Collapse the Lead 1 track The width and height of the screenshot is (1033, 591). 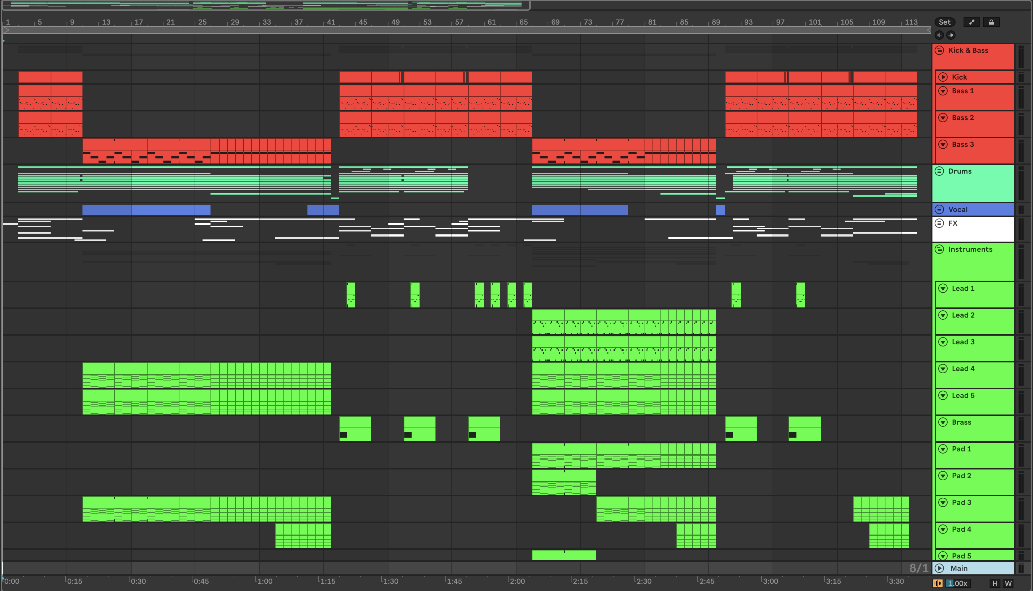point(943,288)
